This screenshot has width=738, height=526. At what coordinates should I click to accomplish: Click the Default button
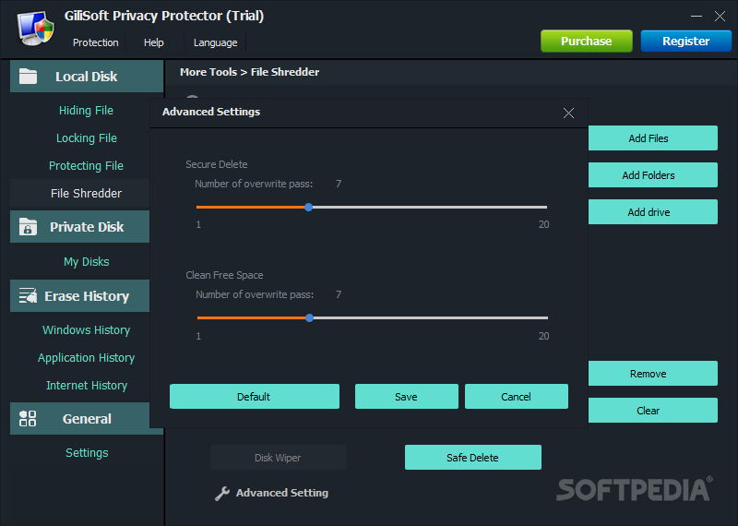coord(255,397)
